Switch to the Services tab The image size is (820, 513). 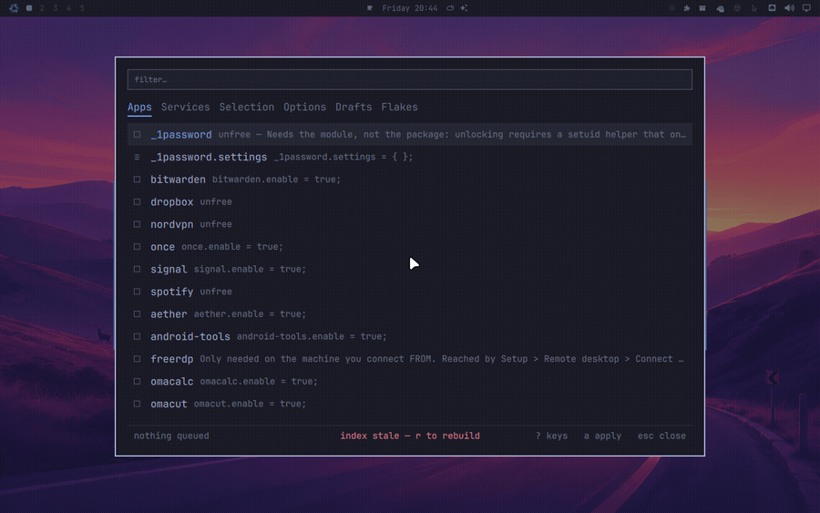click(x=185, y=108)
